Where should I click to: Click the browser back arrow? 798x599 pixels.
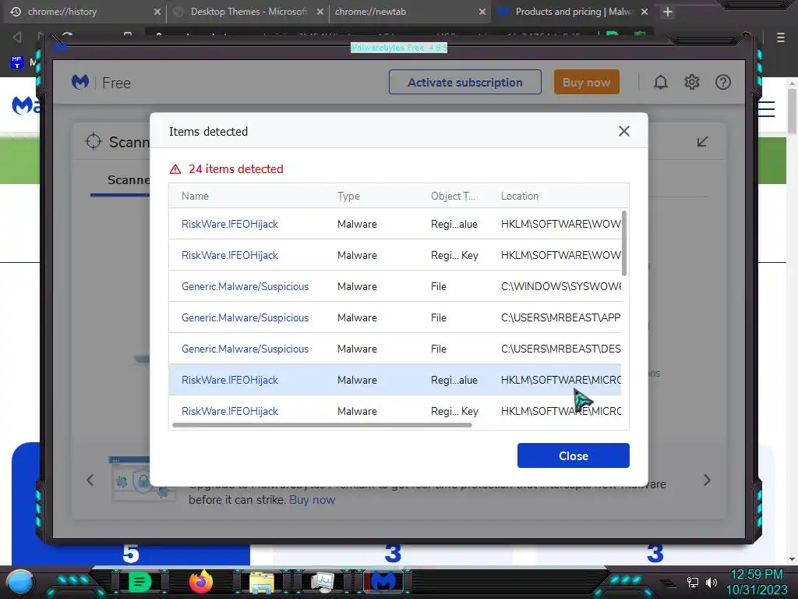[x=17, y=37]
